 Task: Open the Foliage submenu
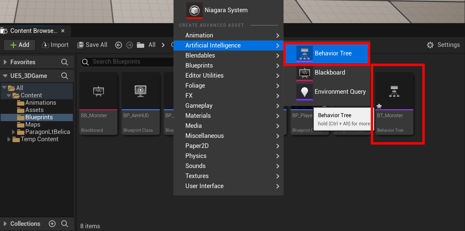[228, 86]
